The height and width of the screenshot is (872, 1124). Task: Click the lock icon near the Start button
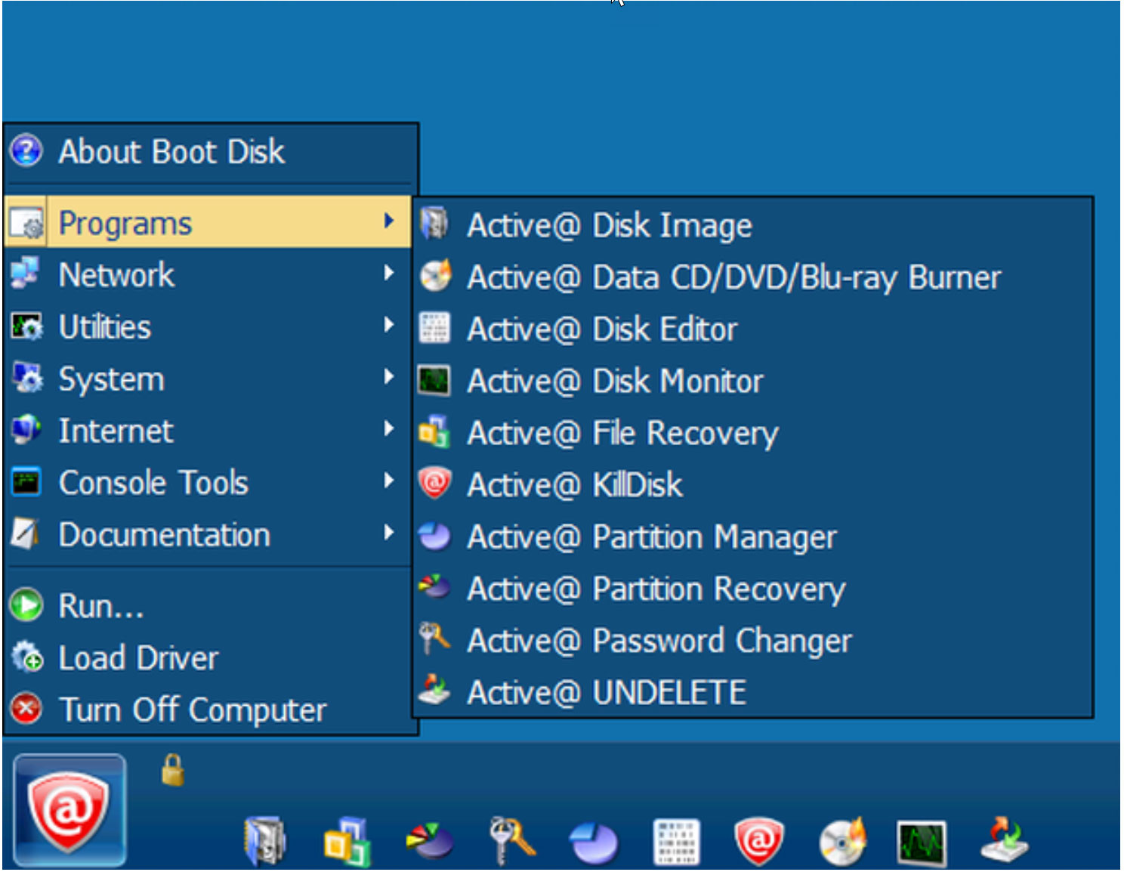172,772
